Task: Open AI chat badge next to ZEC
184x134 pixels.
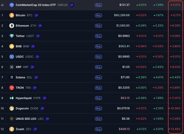Action: [35, 129]
